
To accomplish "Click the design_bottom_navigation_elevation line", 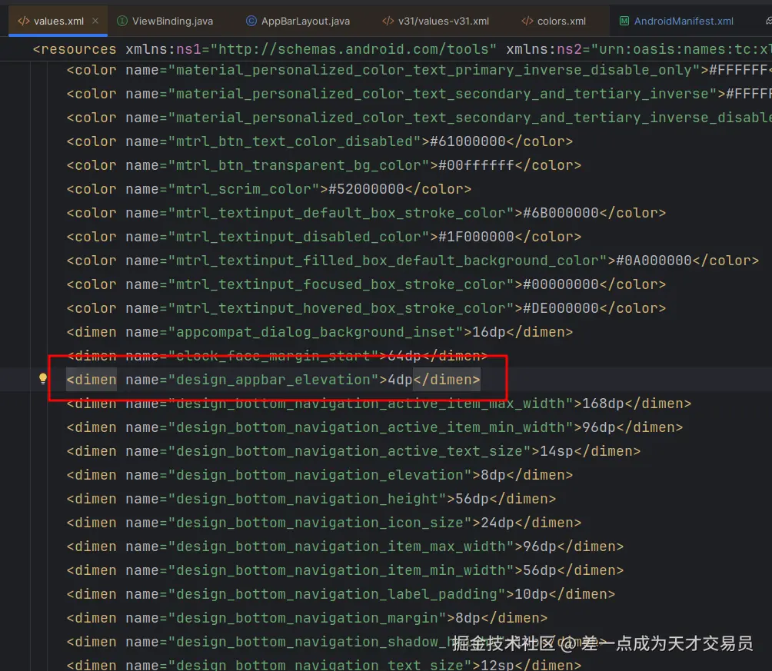I will click(320, 475).
